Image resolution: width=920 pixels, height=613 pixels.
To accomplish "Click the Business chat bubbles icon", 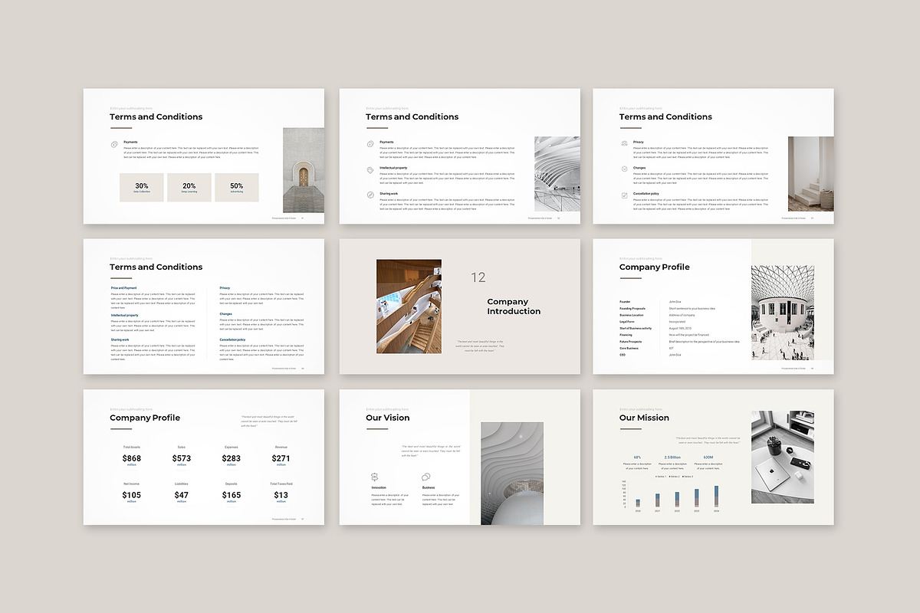I will click(x=426, y=477).
